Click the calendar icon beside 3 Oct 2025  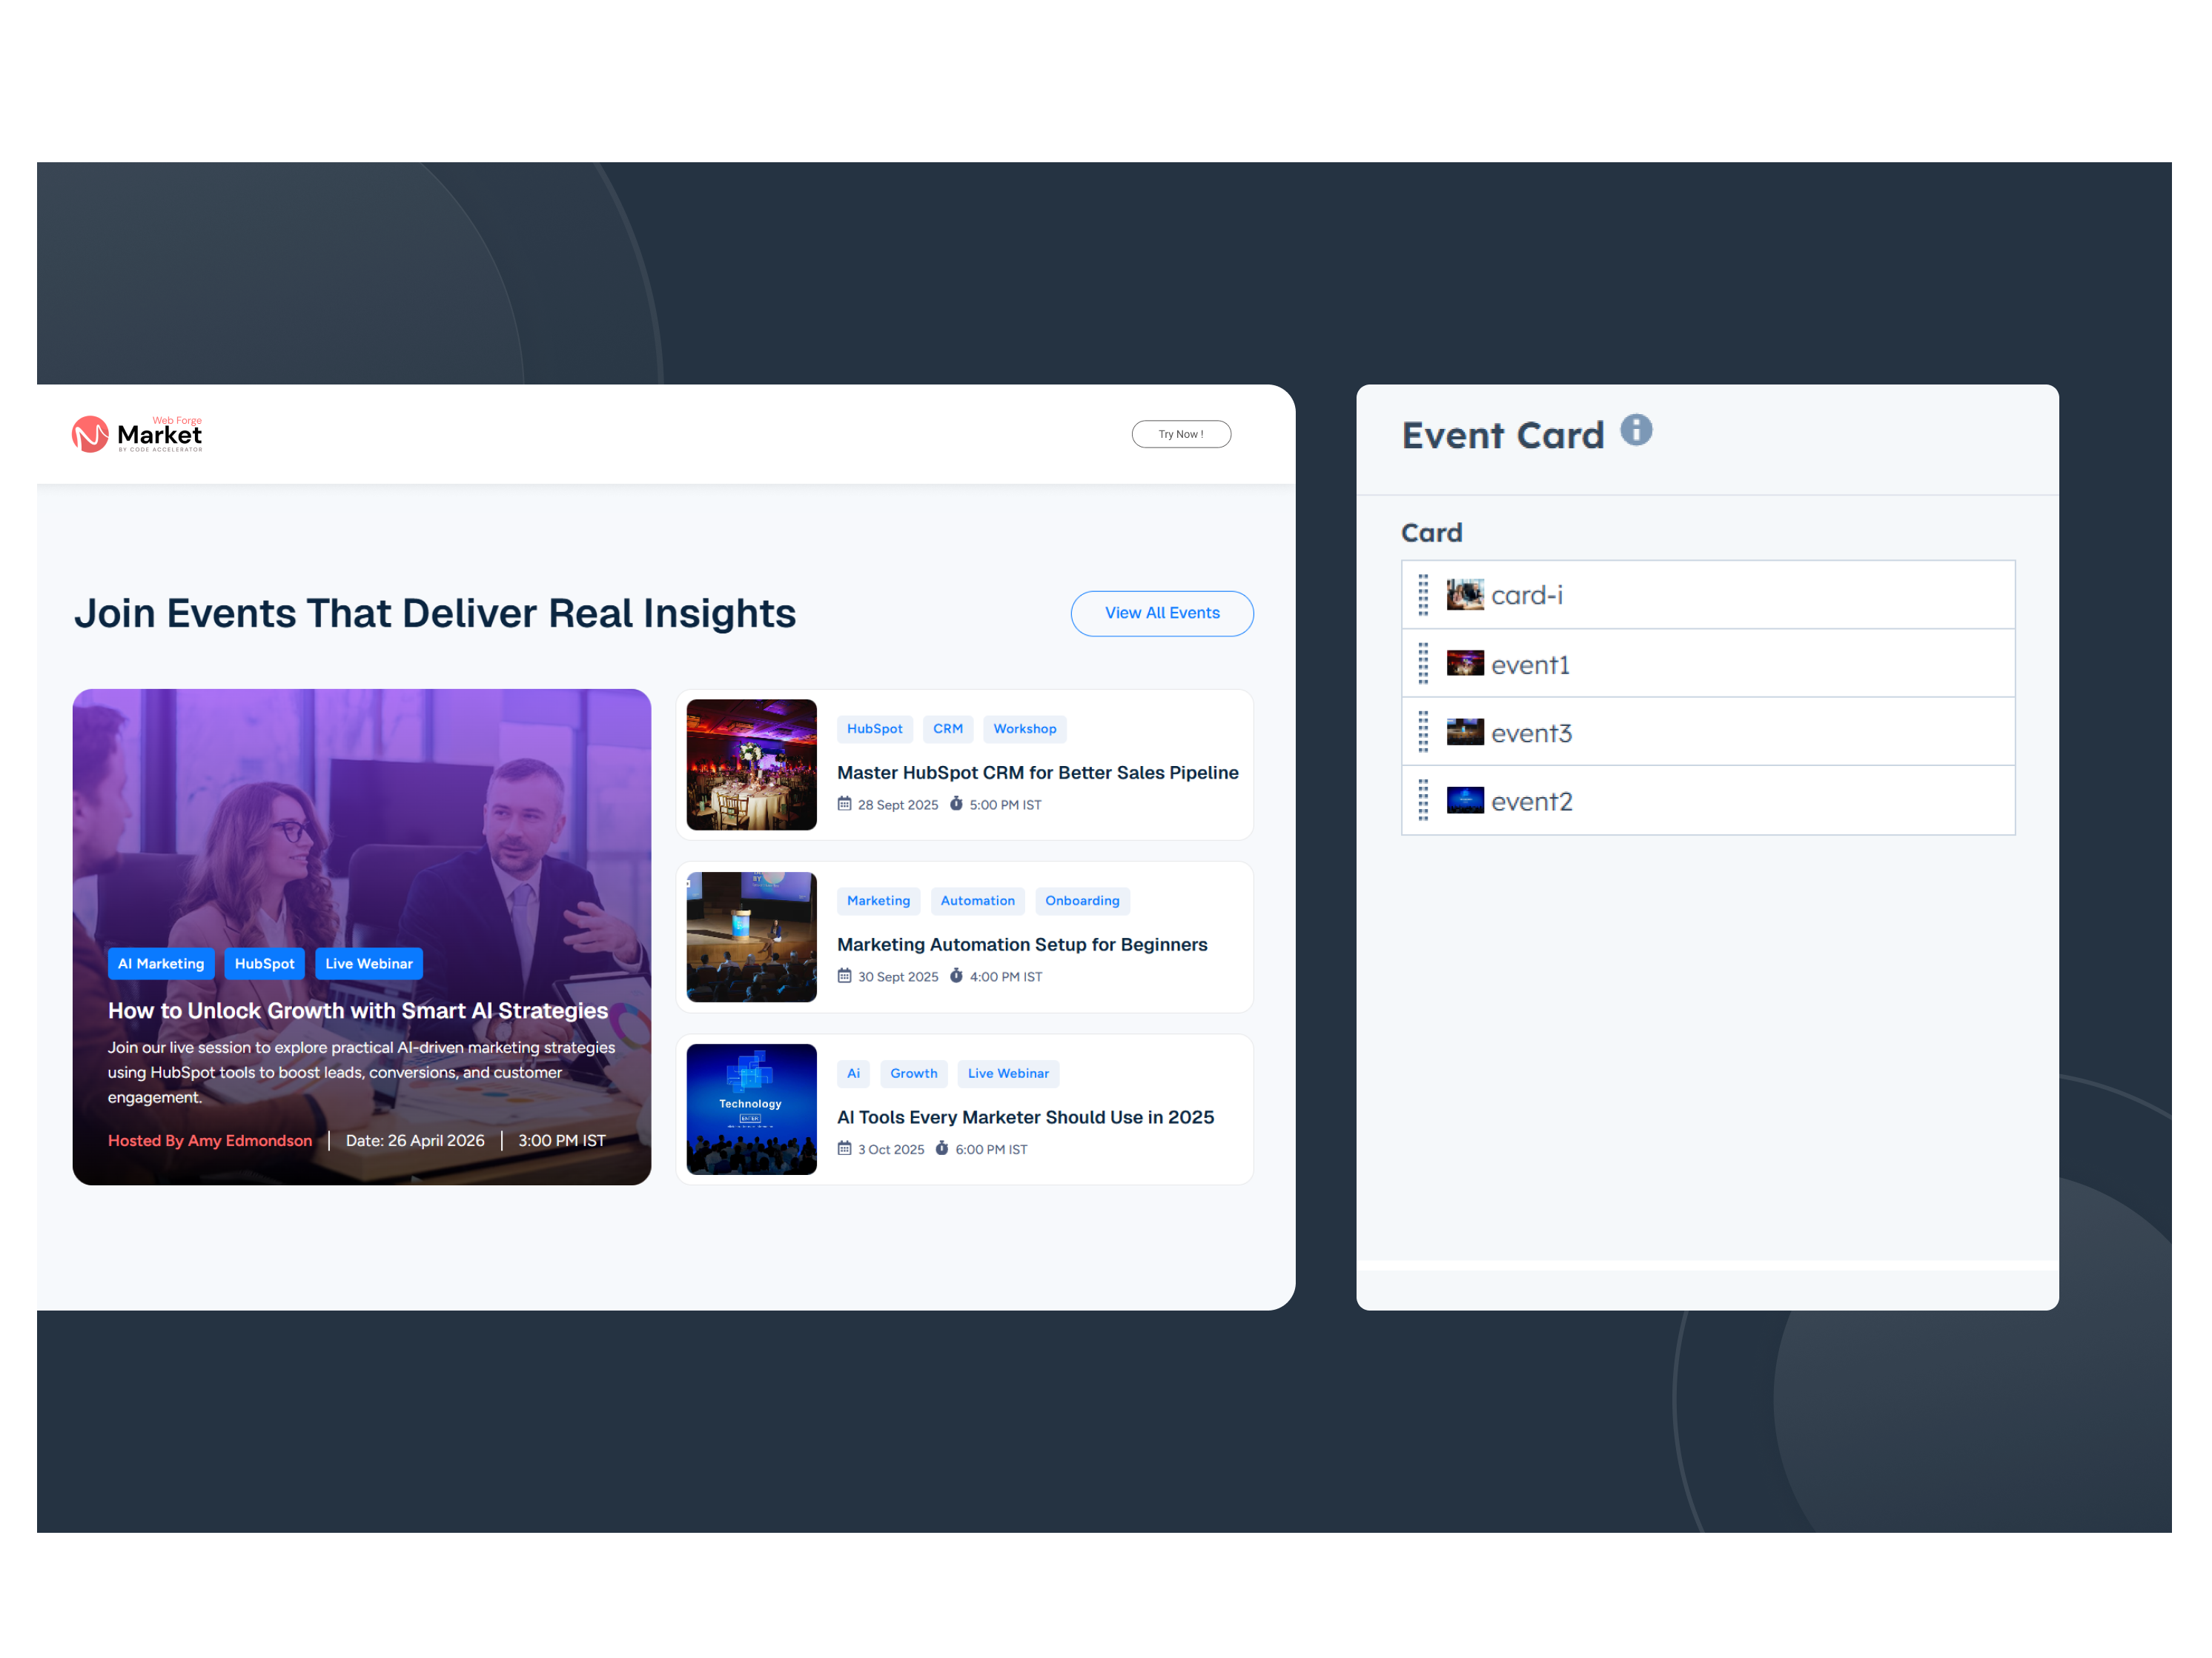pos(844,1148)
